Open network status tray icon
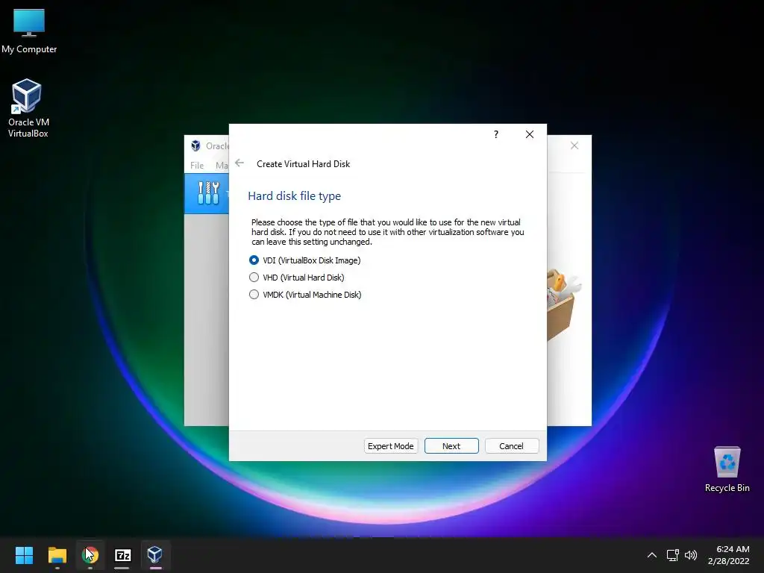 pos(673,555)
